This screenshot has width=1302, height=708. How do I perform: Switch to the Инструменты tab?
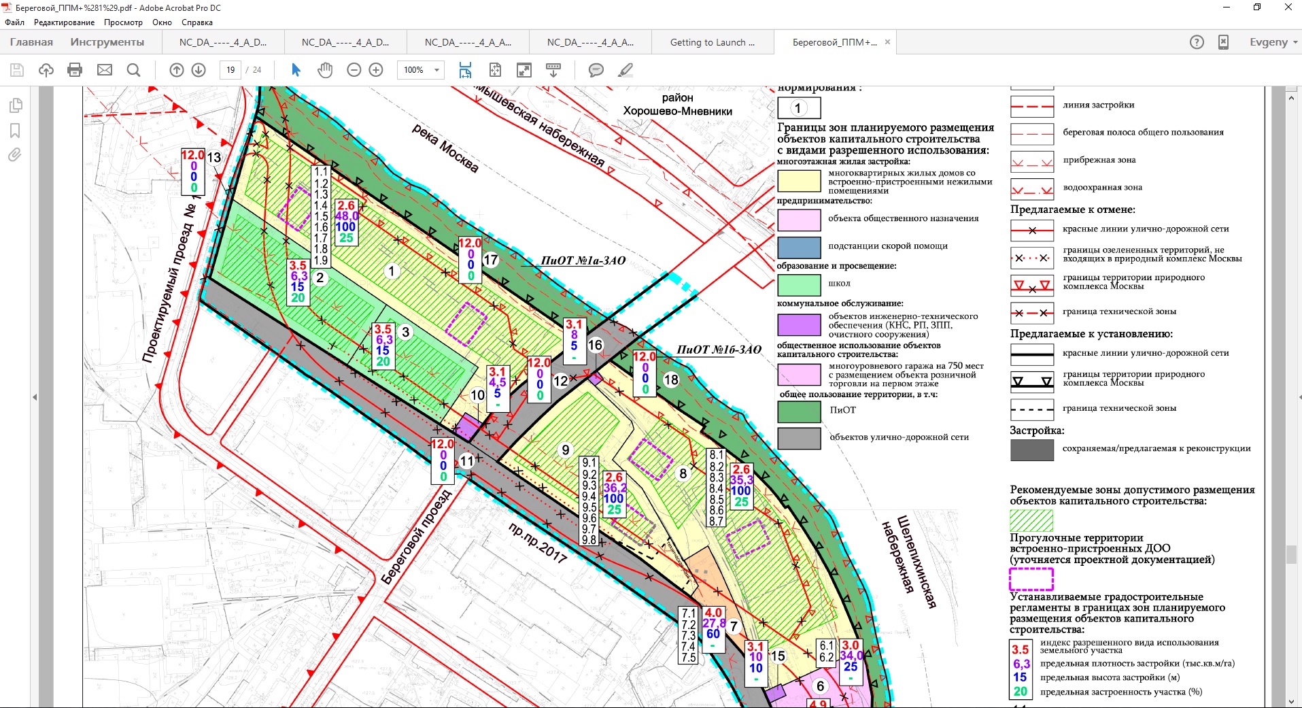pos(107,42)
